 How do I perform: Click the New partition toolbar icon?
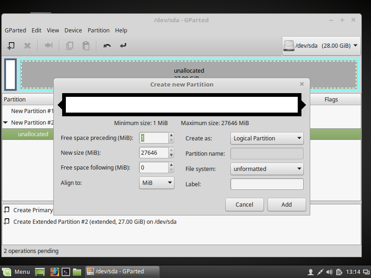[x=11, y=45]
